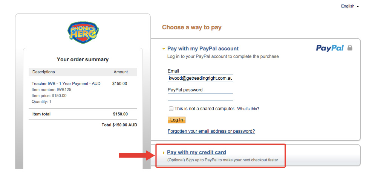
Task: Open Teacher IWB - 1 Year Payment item link
Action: point(66,84)
